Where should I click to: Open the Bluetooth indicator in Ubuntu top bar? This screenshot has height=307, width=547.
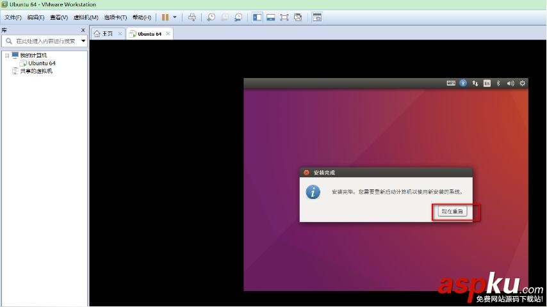pyautogui.click(x=498, y=83)
